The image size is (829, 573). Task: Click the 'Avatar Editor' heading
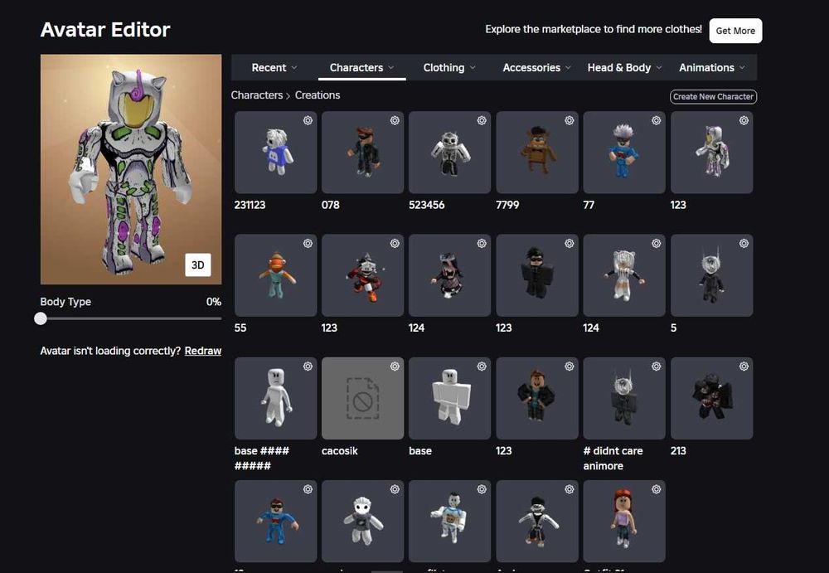[105, 30]
